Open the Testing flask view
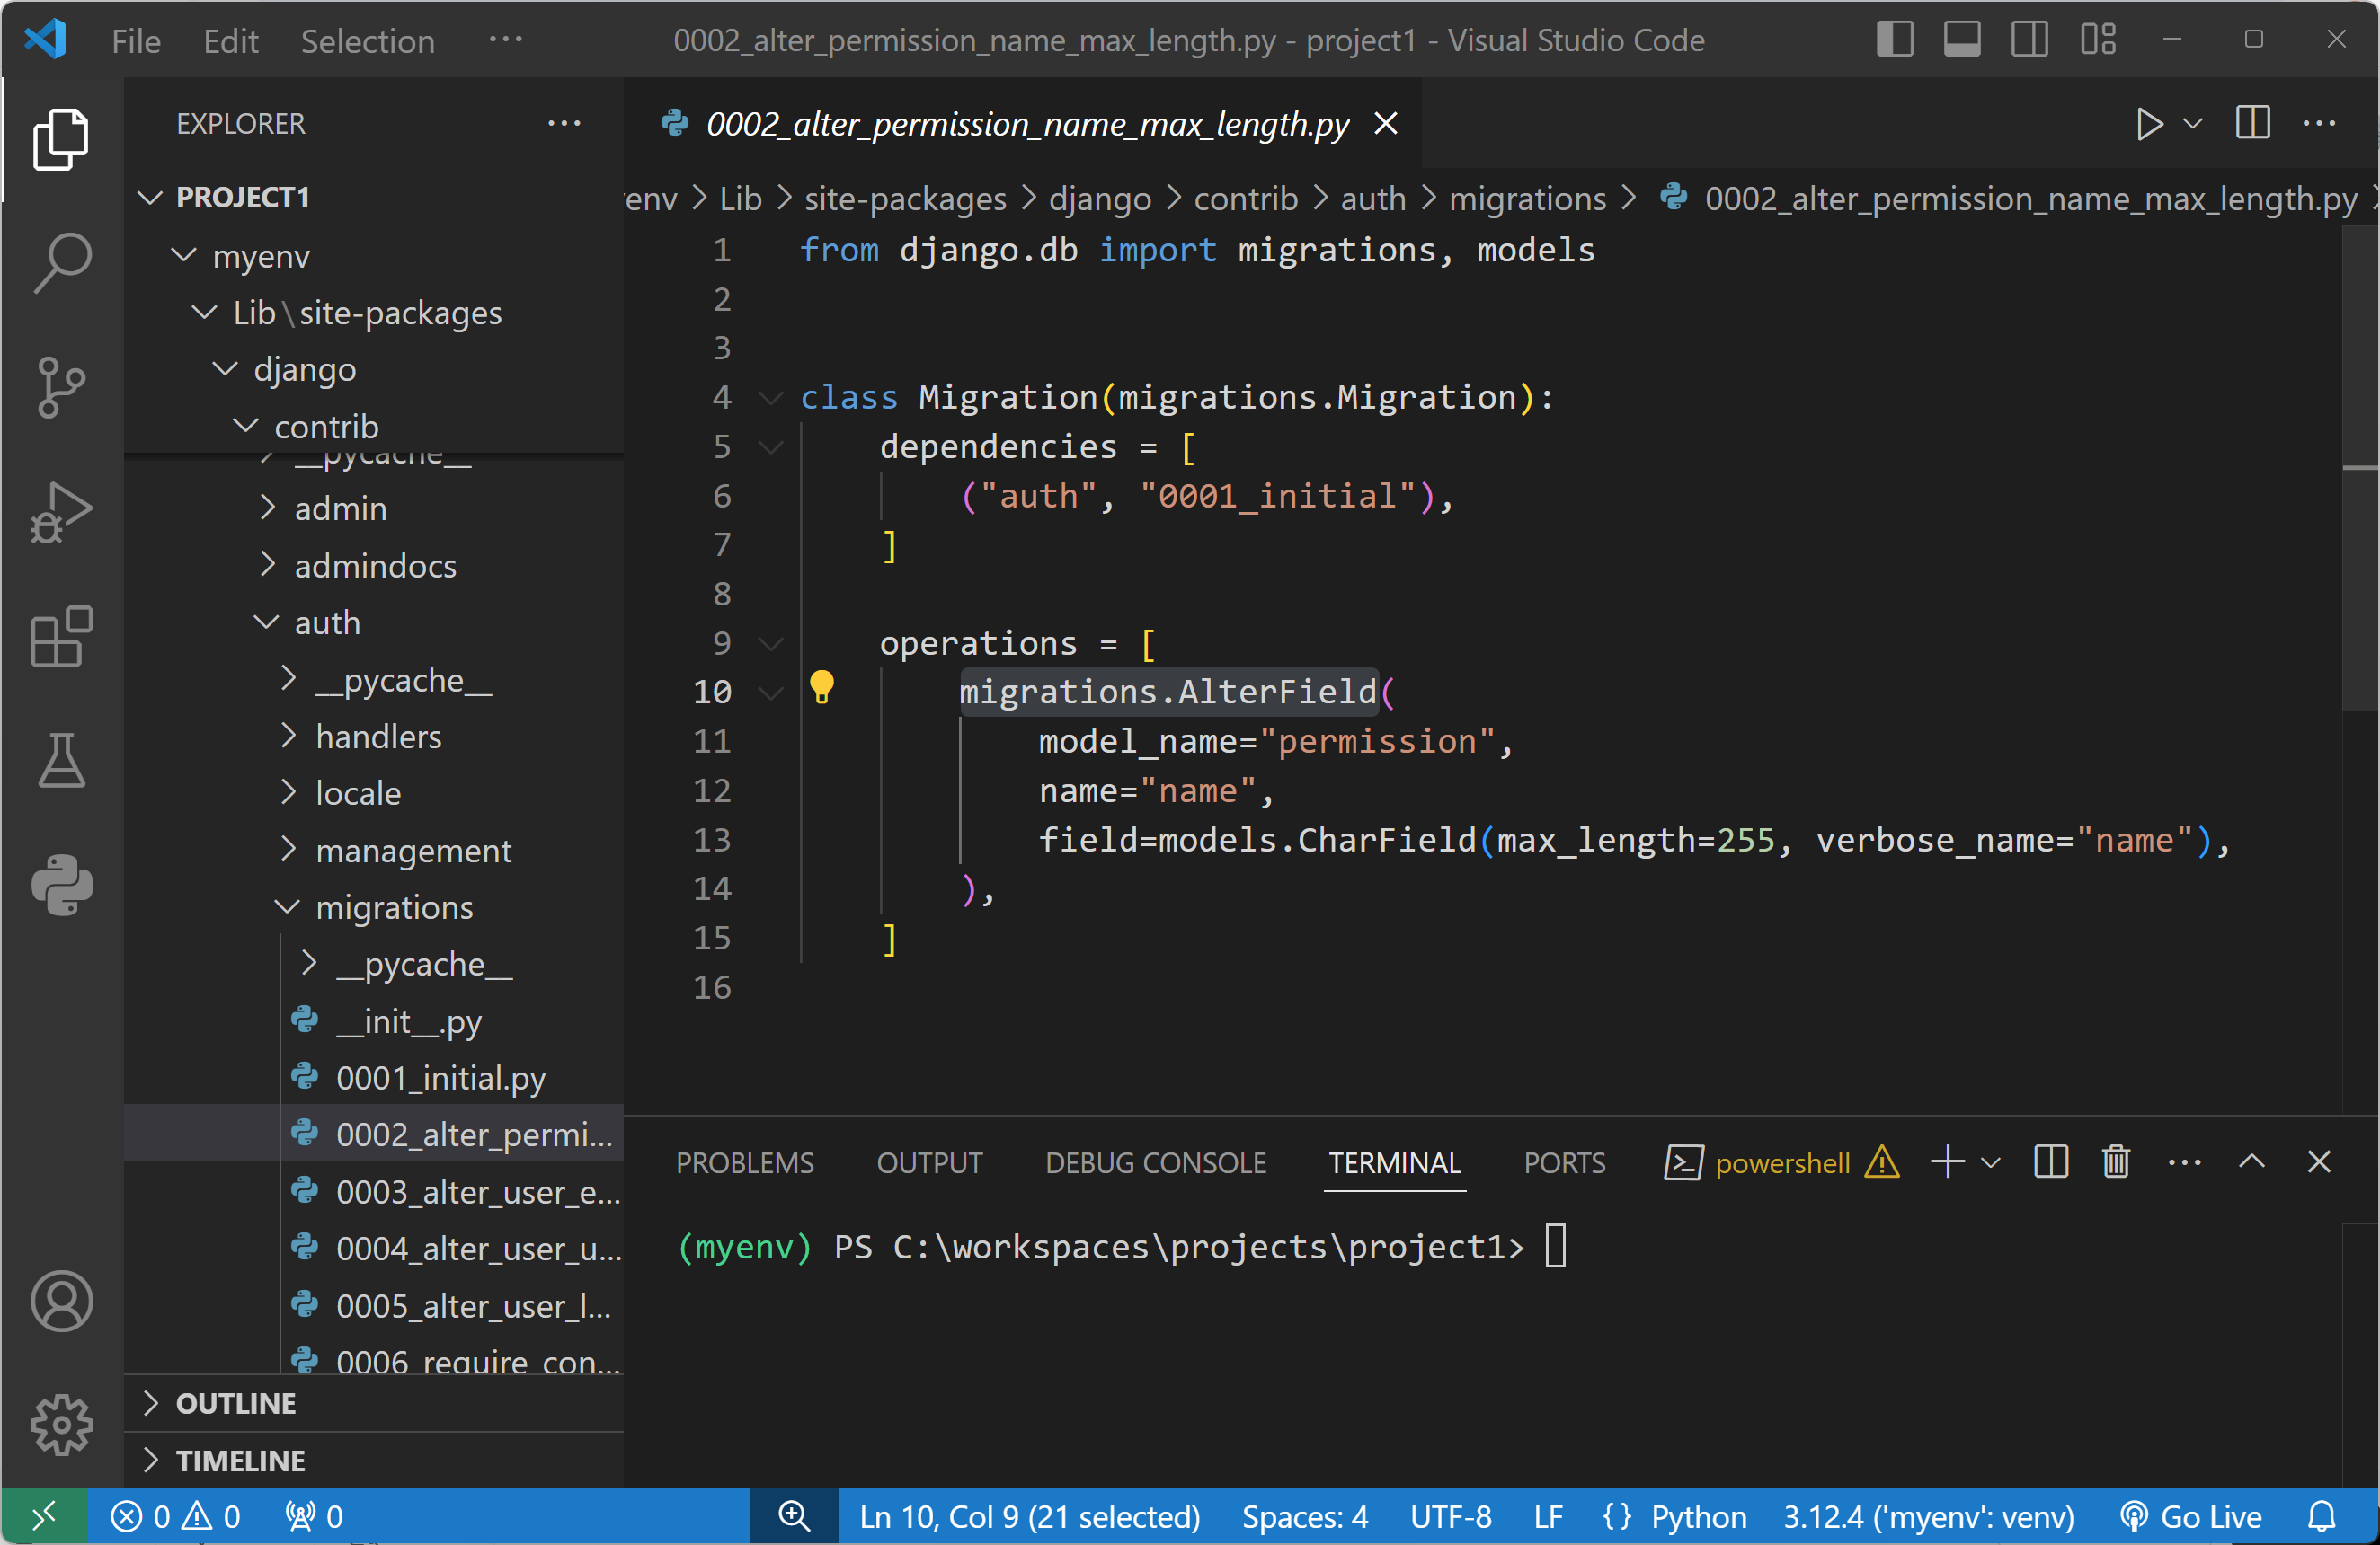2380x1545 pixels. (61, 761)
